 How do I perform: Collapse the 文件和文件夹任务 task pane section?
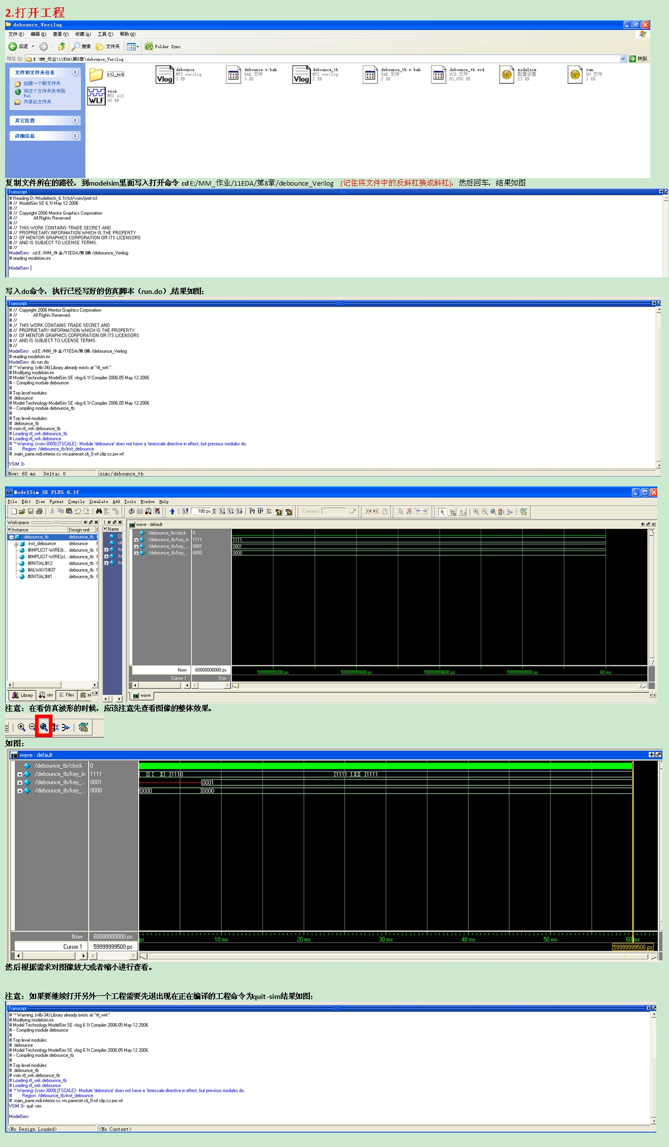pos(75,72)
